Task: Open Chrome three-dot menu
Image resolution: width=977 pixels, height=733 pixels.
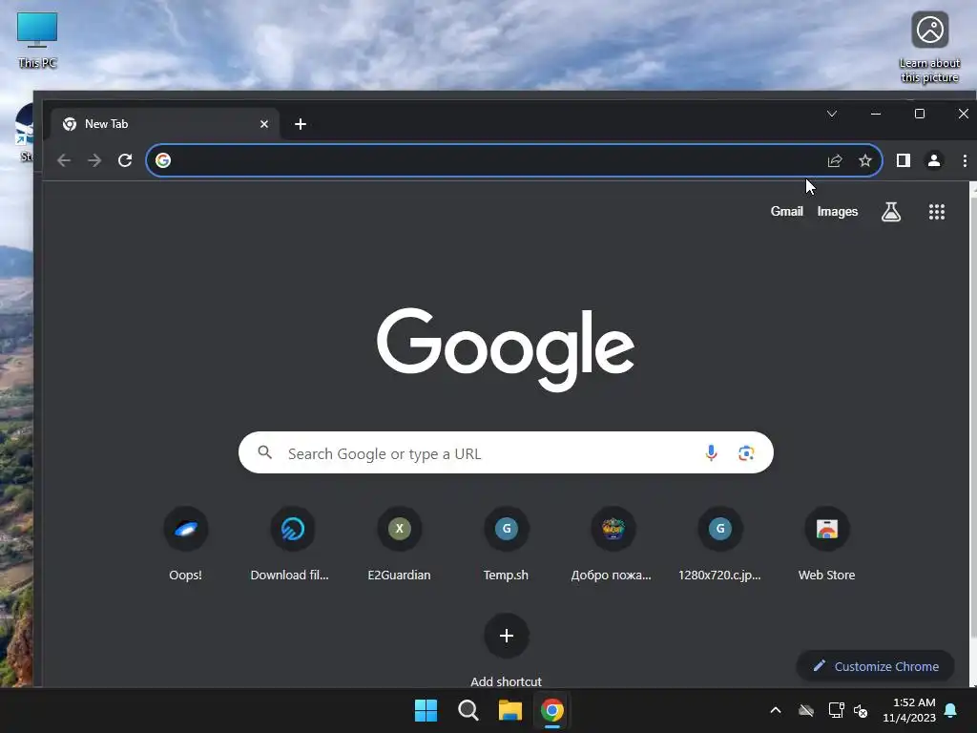Action: pyautogui.click(x=965, y=160)
